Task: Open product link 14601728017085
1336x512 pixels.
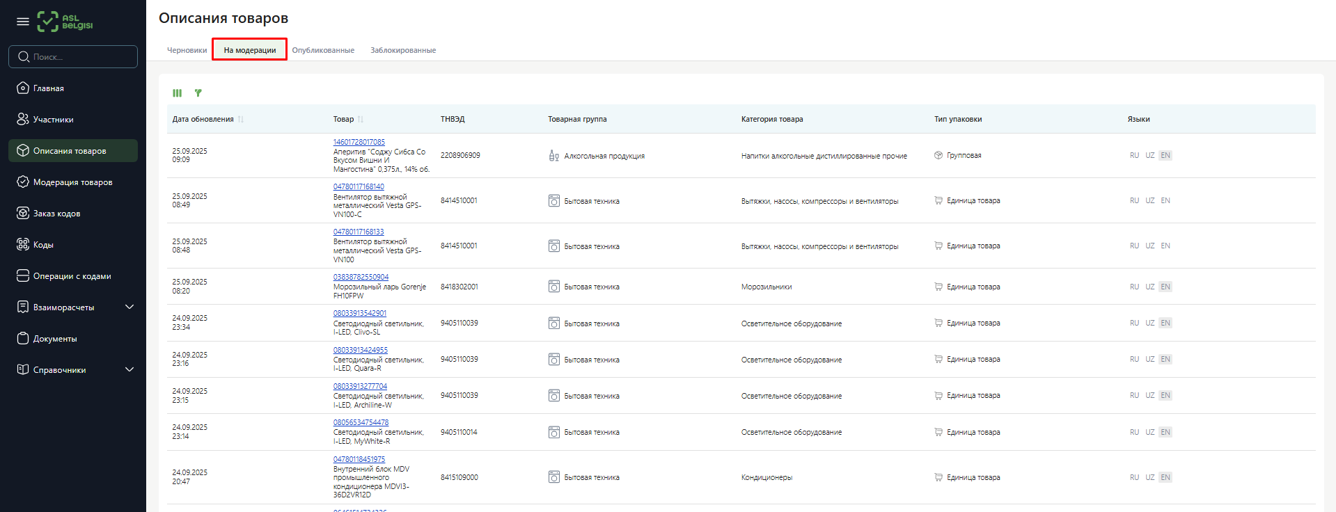Action: coord(359,142)
